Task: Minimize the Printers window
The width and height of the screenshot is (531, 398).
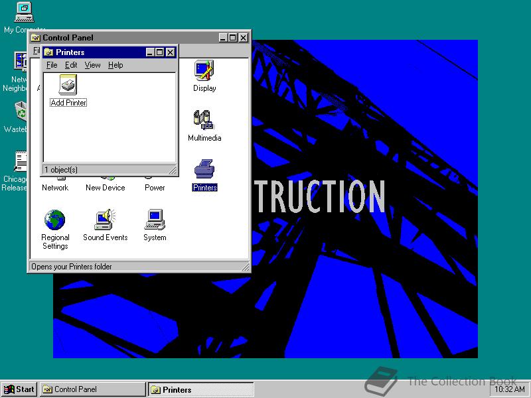Action: pos(150,52)
